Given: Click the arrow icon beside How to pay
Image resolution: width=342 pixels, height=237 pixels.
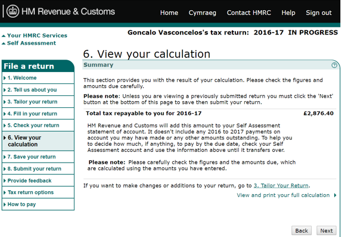Looking at the screenshot, I should click(5, 204).
